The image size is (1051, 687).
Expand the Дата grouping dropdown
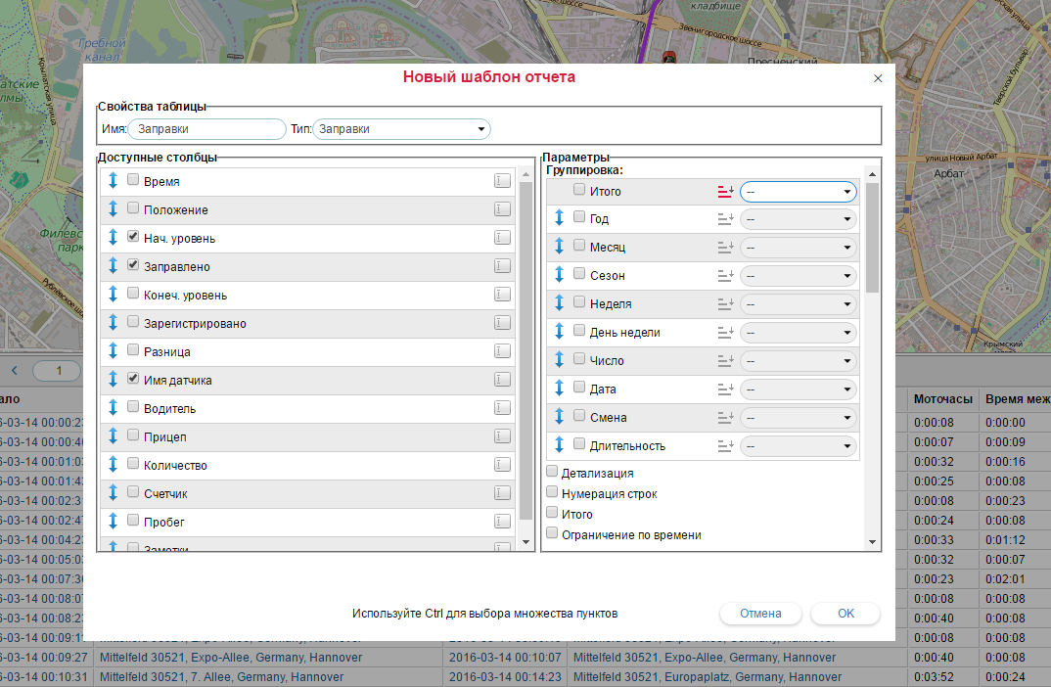coord(798,389)
